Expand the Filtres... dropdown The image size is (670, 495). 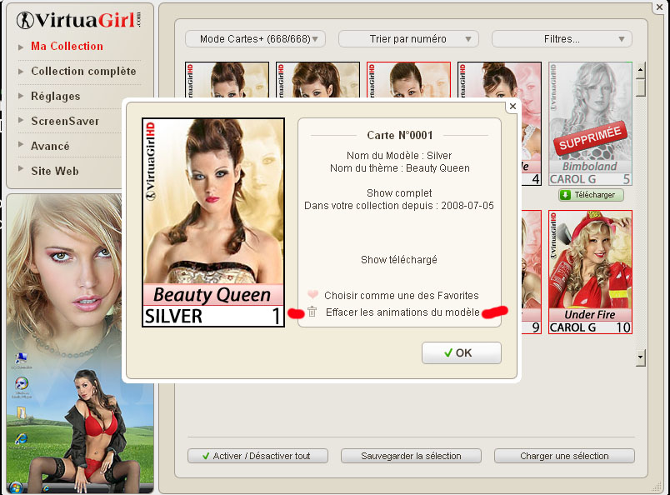tap(562, 39)
